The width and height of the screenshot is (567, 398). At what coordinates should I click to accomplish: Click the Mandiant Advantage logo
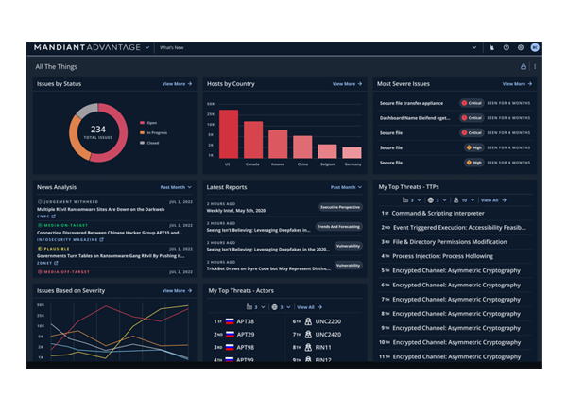(87, 47)
